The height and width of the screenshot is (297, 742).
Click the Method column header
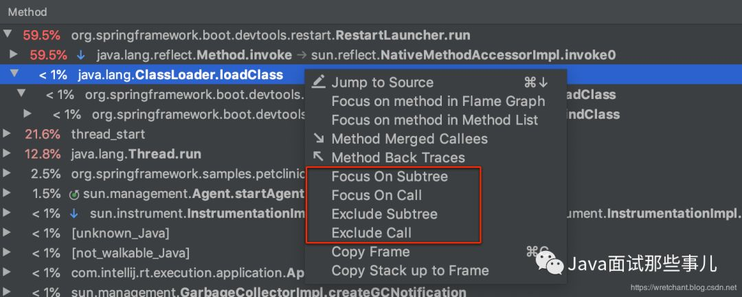click(x=27, y=12)
